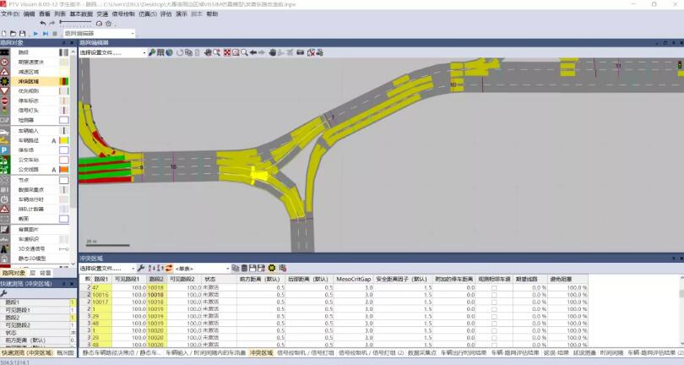Click the 冲突区域 color swatch
The width and height of the screenshot is (684, 365).
pyautogui.click(x=63, y=81)
